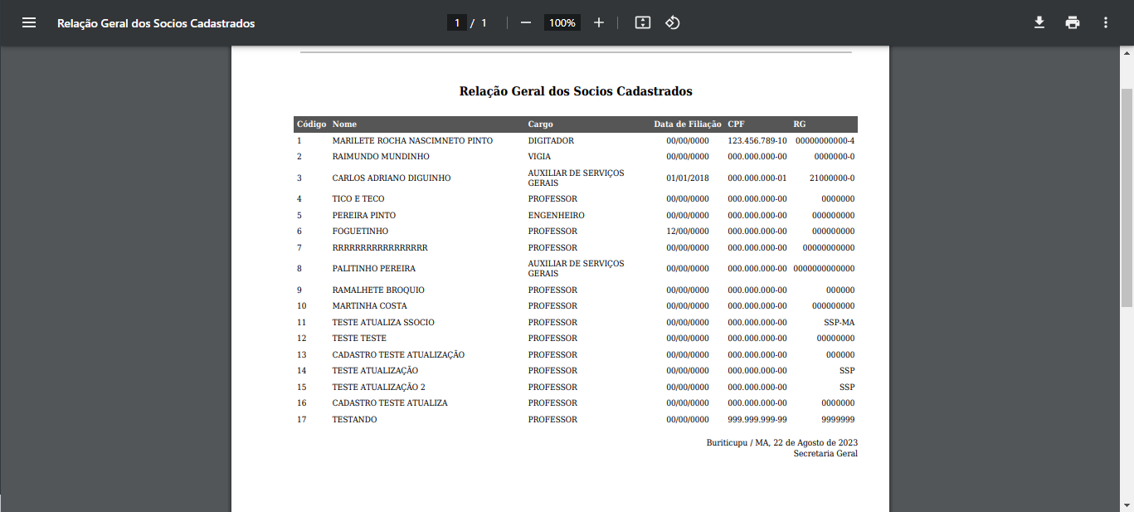
Task: Select the current page number field
Action: click(456, 23)
